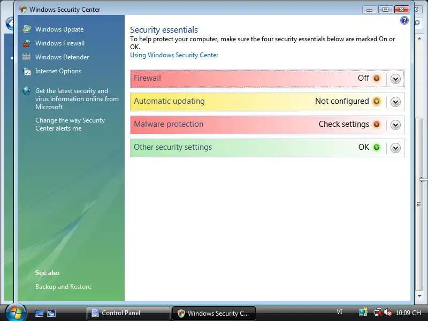
Task: Click the yellow Automatic updating status light
Action: (x=377, y=101)
